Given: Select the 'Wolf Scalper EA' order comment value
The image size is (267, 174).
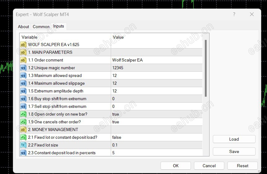Looking at the screenshot, I should pos(127,60).
